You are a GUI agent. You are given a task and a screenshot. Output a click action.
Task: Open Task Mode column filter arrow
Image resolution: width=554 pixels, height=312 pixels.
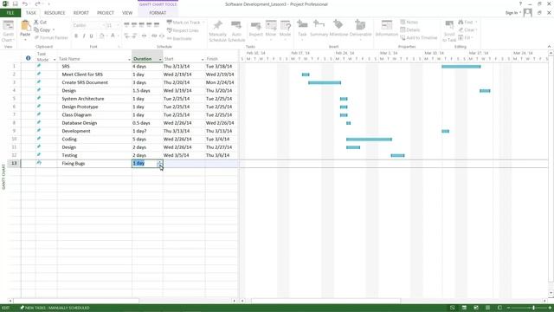55,60
